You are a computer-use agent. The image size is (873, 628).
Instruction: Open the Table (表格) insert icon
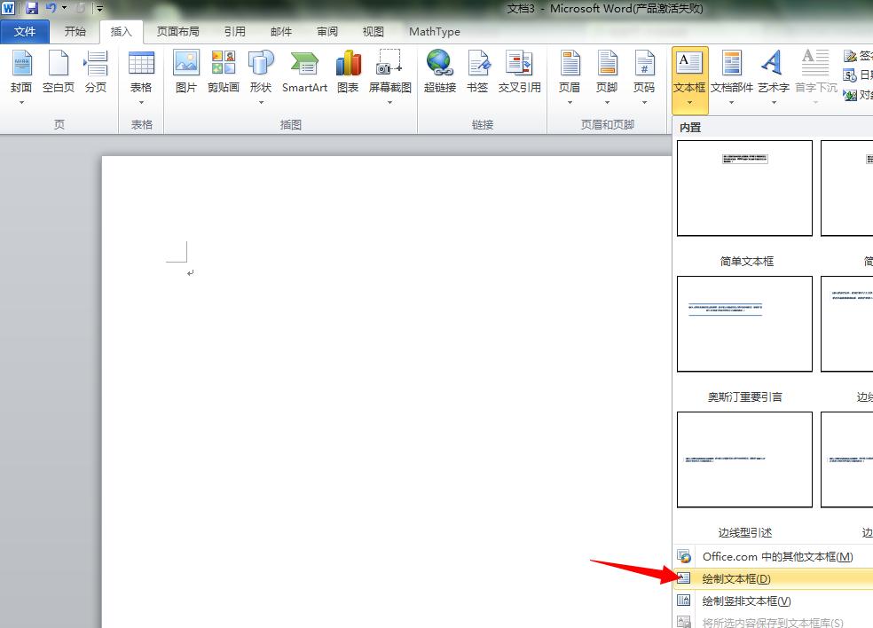(x=141, y=63)
